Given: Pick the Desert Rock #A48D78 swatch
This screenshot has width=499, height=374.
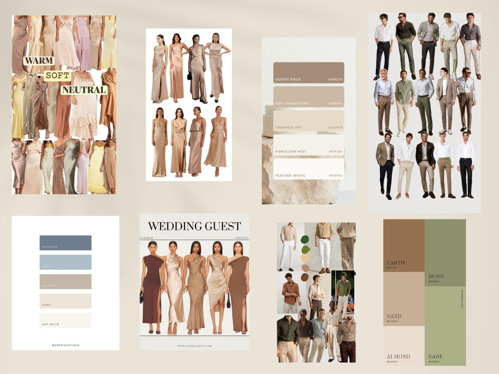Looking at the screenshot, I should (x=309, y=72).
